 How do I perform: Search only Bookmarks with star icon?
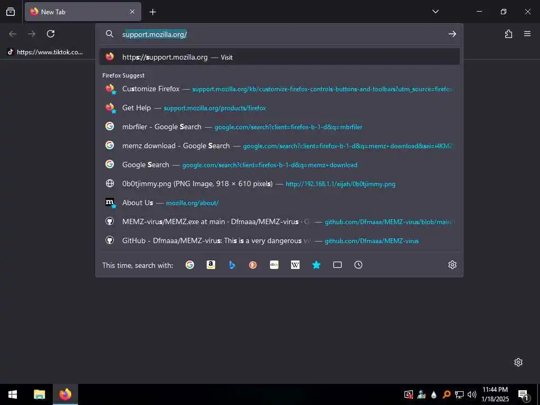tap(316, 265)
